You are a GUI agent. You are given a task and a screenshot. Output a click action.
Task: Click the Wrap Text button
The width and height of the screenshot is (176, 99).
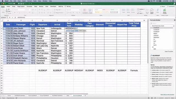tap(57, 10)
